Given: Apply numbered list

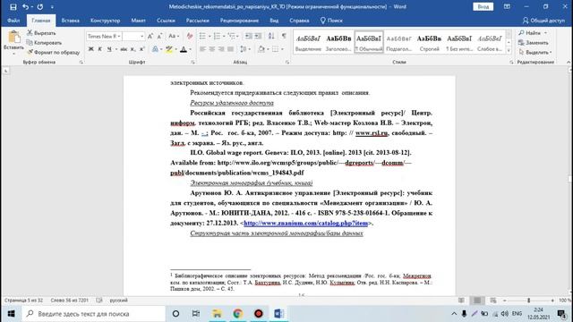Looking at the screenshot, I should [x=217, y=36].
